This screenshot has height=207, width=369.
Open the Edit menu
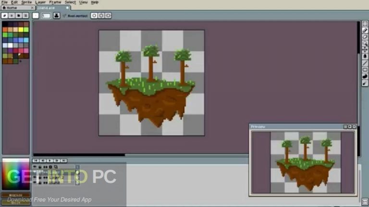14,2
